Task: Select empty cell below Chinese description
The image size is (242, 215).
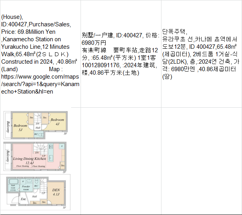Action: [121, 161]
